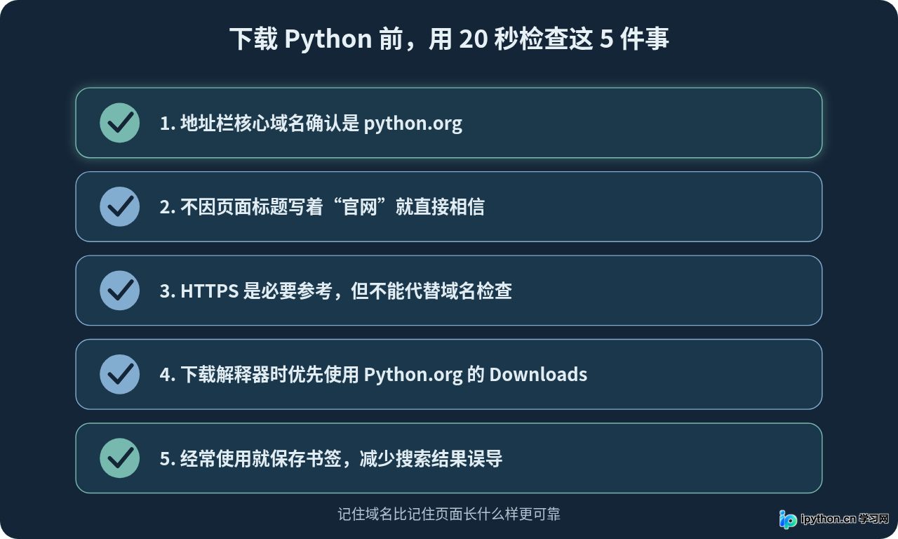
Task: Select the 保存书签 card
Action: pyautogui.click(x=449, y=458)
